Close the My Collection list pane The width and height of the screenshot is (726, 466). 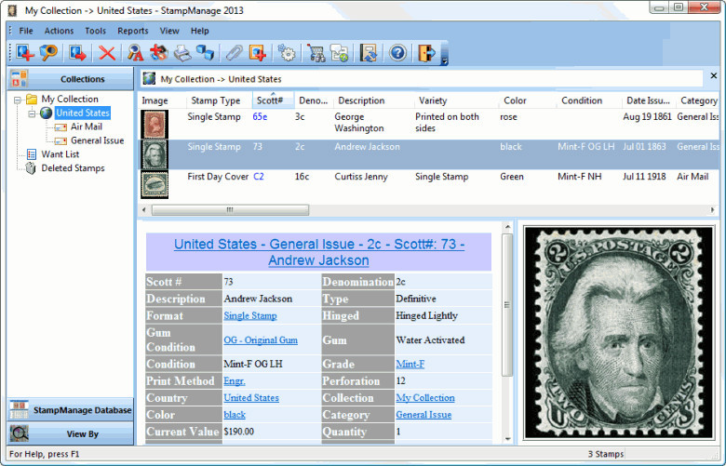[x=714, y=75]
